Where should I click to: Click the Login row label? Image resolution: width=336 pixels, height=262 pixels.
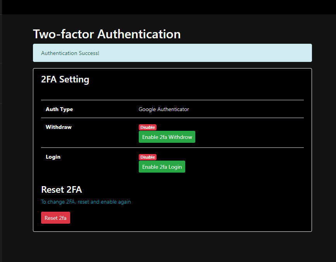pos(53,157)
